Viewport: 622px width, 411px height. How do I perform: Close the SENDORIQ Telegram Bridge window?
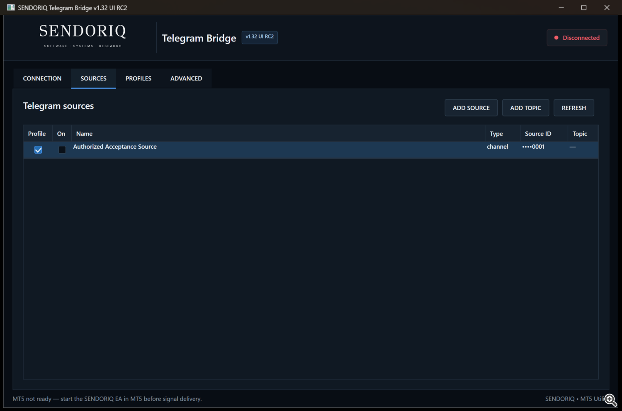click(x=607, y=7)
